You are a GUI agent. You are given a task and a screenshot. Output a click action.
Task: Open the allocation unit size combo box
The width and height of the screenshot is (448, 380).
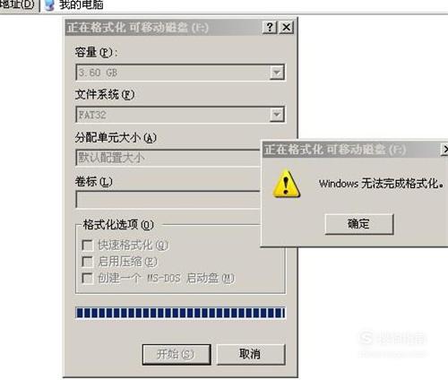click(168, 158)
